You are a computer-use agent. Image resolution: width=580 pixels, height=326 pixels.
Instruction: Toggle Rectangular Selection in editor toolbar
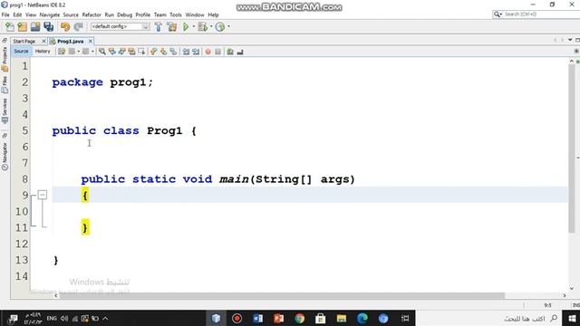click(x=141, y=52)
